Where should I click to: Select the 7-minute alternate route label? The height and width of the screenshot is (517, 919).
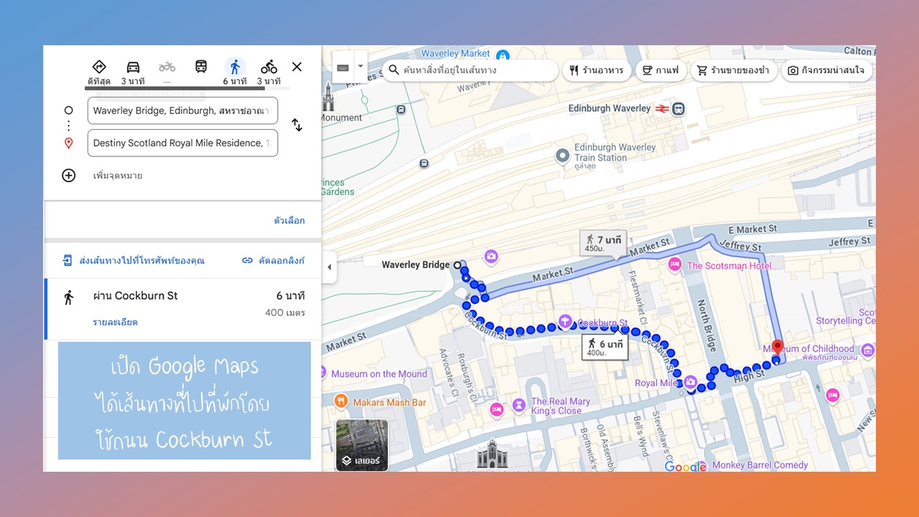tap(603, 243)
